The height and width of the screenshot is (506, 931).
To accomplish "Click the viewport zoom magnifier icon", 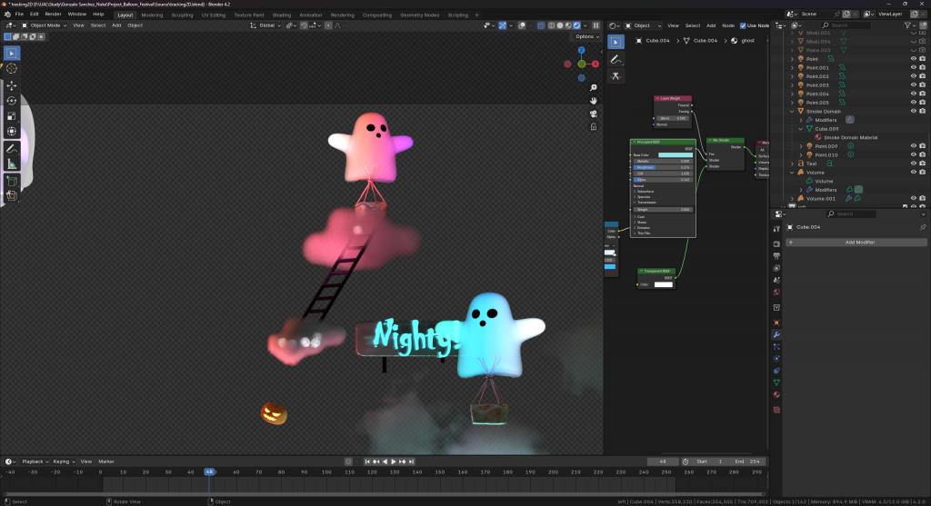I will click(x=593, y=88).
